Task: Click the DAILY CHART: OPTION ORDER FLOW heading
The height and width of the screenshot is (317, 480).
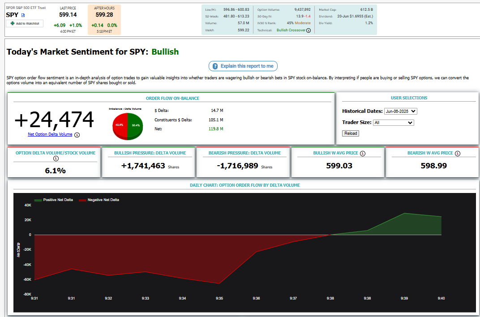Action: pyautogui.click(x=244, y=185)
